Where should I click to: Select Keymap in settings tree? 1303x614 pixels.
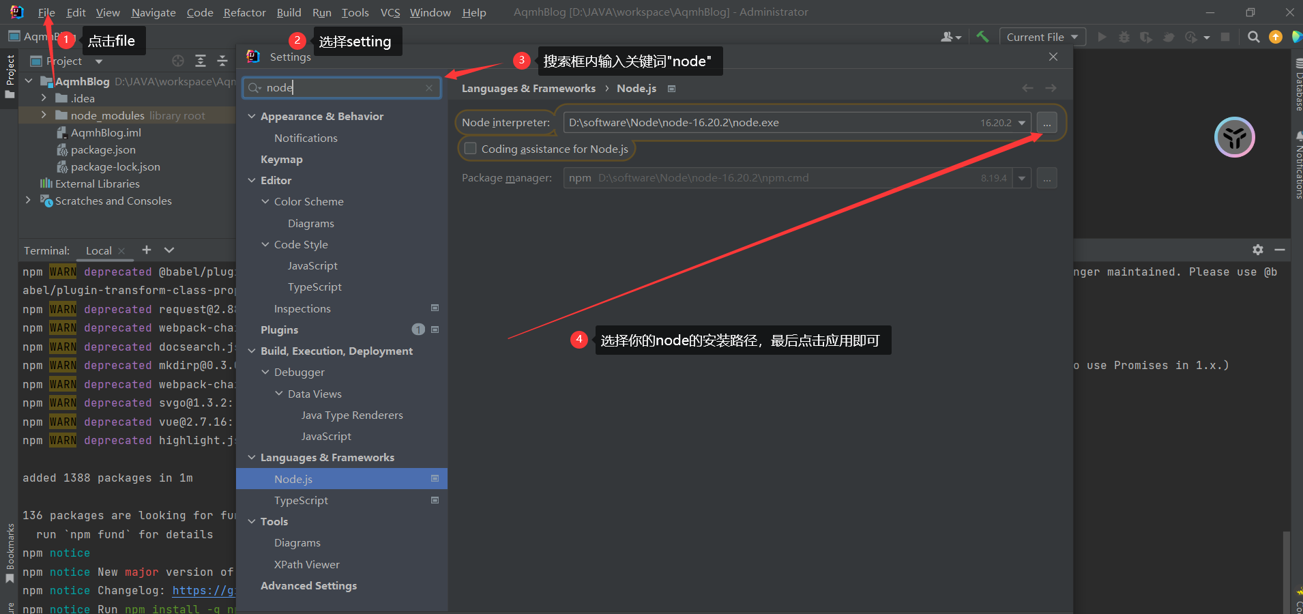coord(282,159)
